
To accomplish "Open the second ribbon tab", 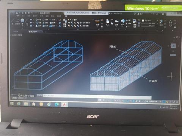I will click(x=23, y=16).
